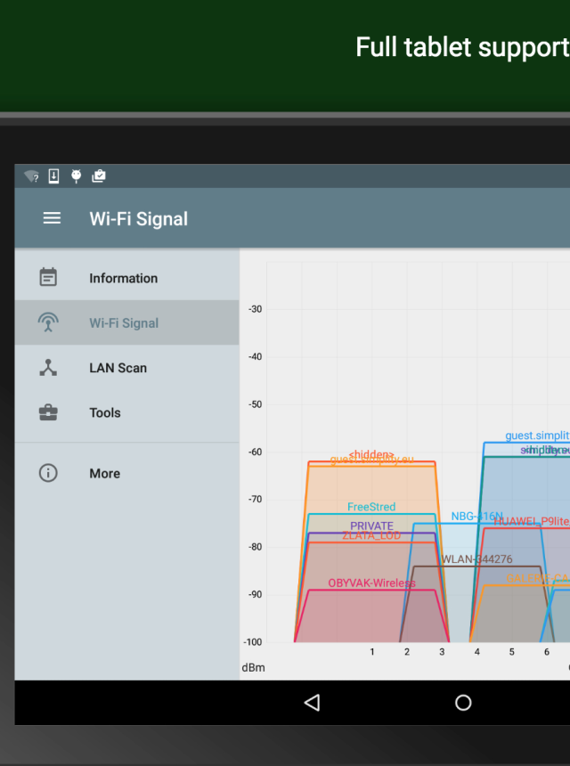Select the OBYVAK-Wireless network curve label
The height and width of the screenshot is (766, 570).
pyautogui.click(x=371, y=583)
